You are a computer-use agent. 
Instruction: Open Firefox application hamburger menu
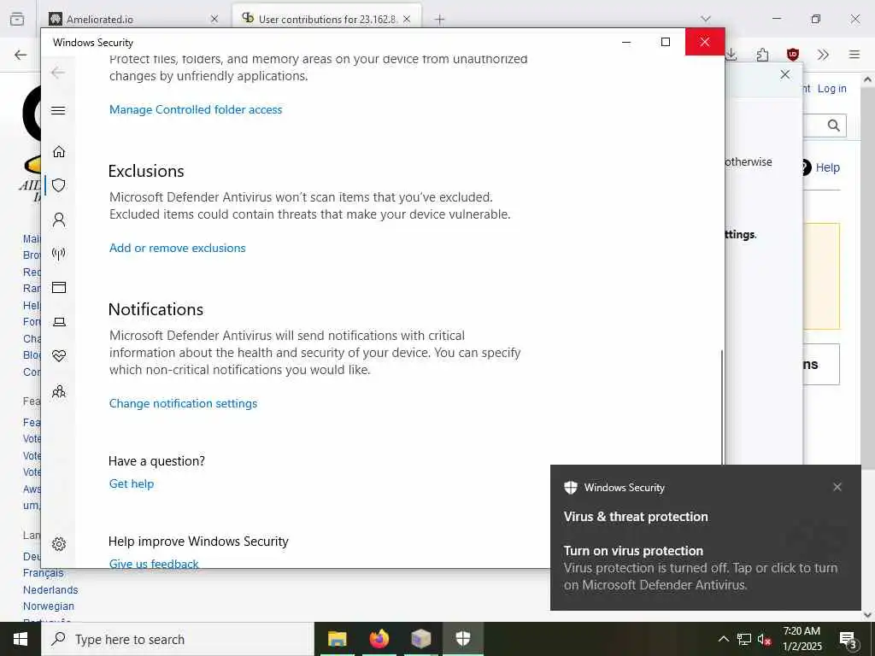854,55
